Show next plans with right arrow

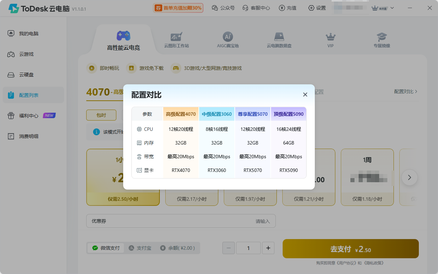[x=410, y=177]
